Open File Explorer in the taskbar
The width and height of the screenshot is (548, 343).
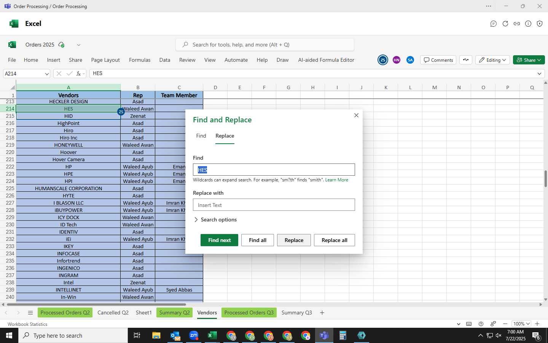pos(156,335)
